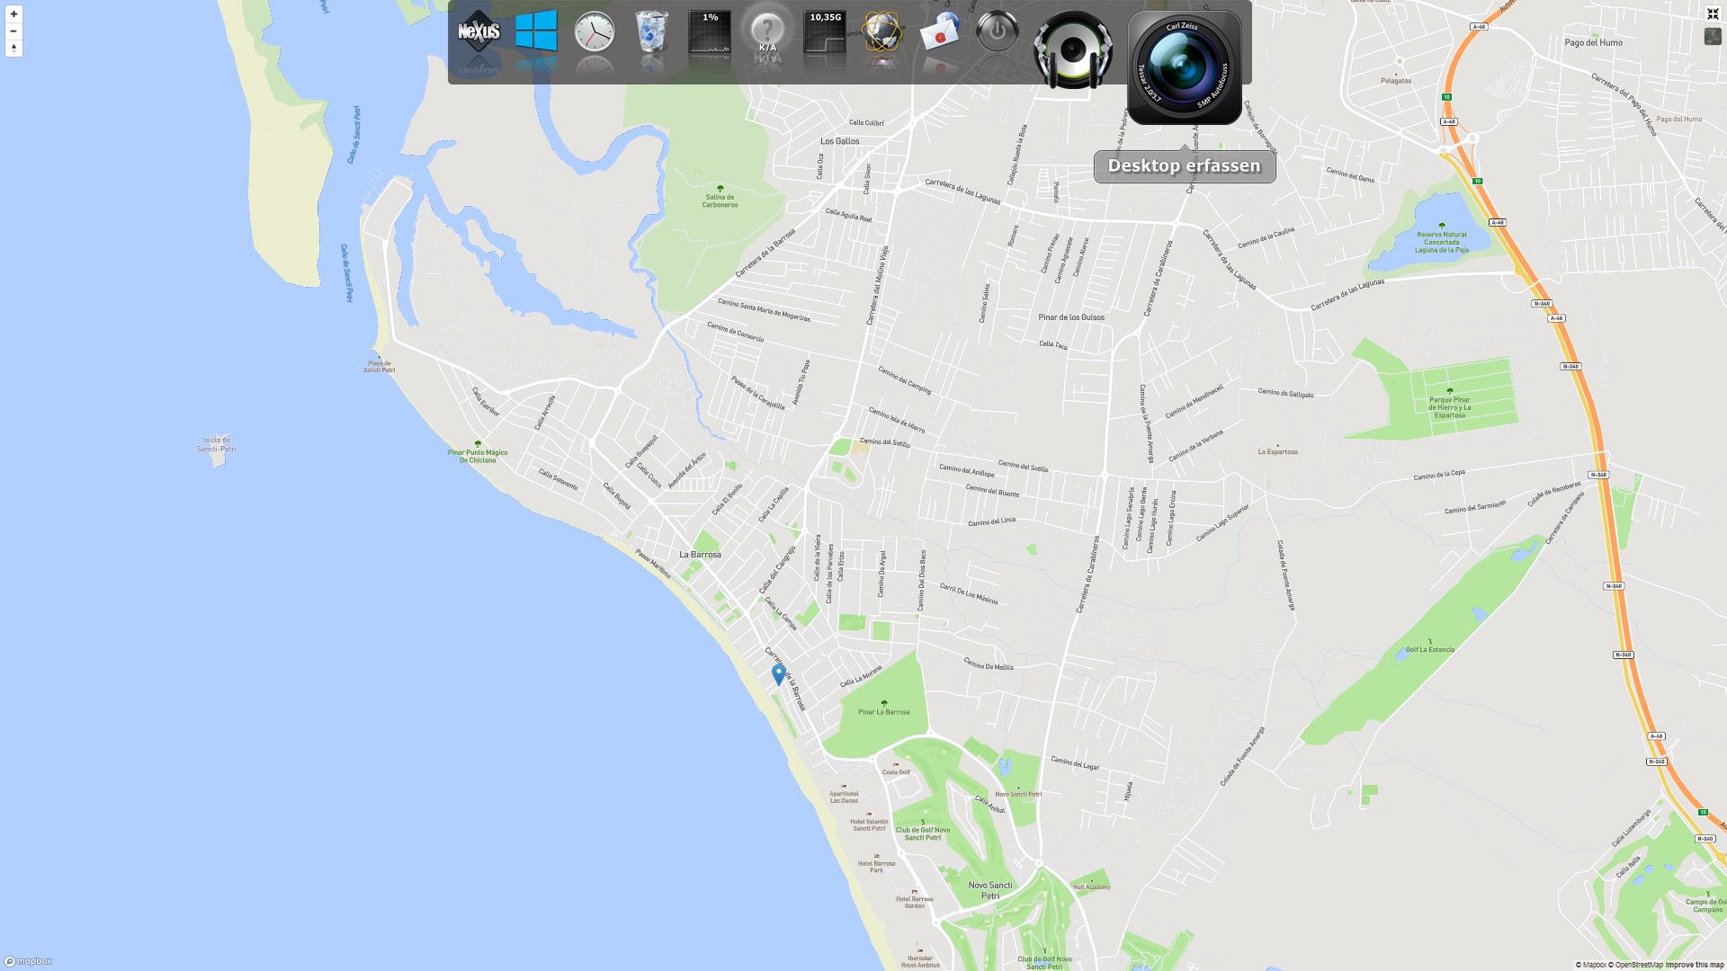1727x971 pixels.
Task: Click the CPU usage 1% meter
Action: 710,33
